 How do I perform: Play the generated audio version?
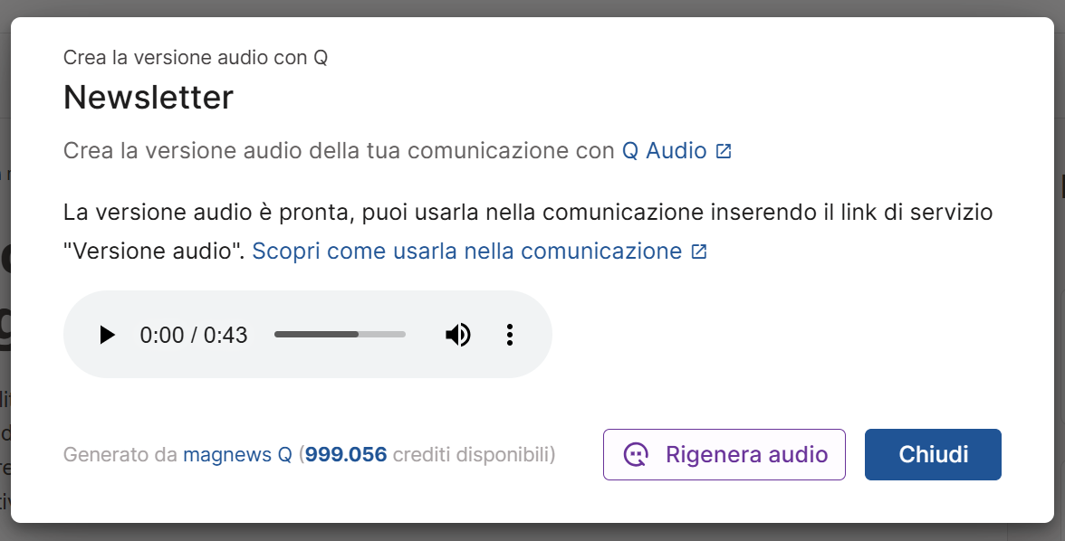(x=107, y=335)
